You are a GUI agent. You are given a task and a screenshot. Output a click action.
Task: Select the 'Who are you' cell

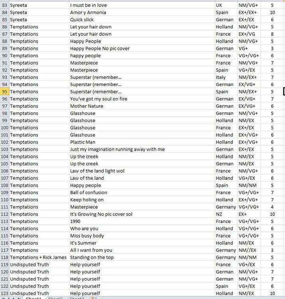coord(142,228)
